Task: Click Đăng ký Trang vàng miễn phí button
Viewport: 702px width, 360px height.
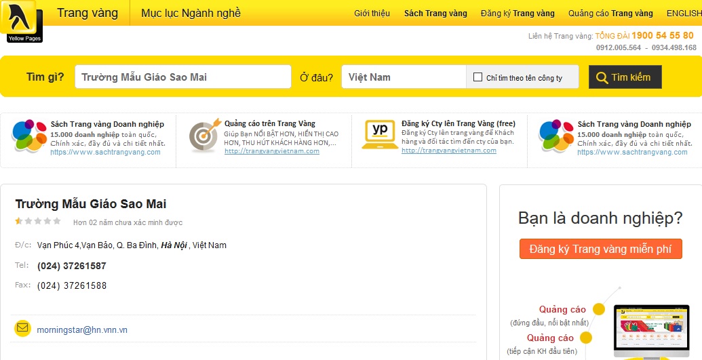Action: [x=601, y=249]
